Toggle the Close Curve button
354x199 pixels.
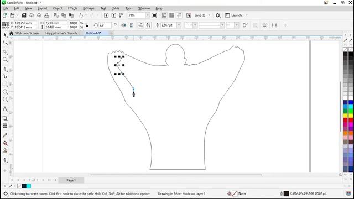coord(246,25)
